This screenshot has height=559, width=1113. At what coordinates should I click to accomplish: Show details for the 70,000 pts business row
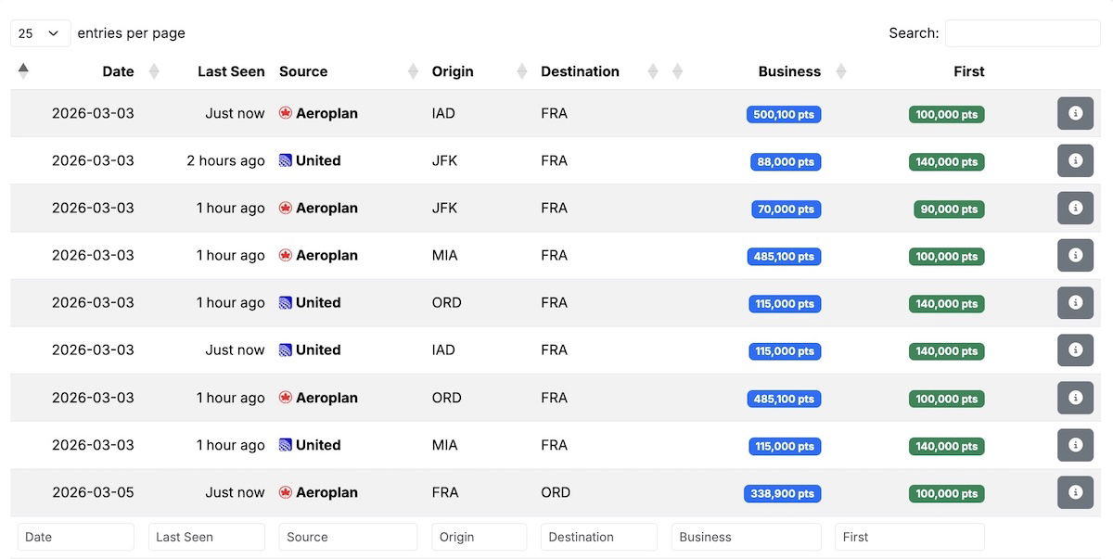(x=1075, y=208)
